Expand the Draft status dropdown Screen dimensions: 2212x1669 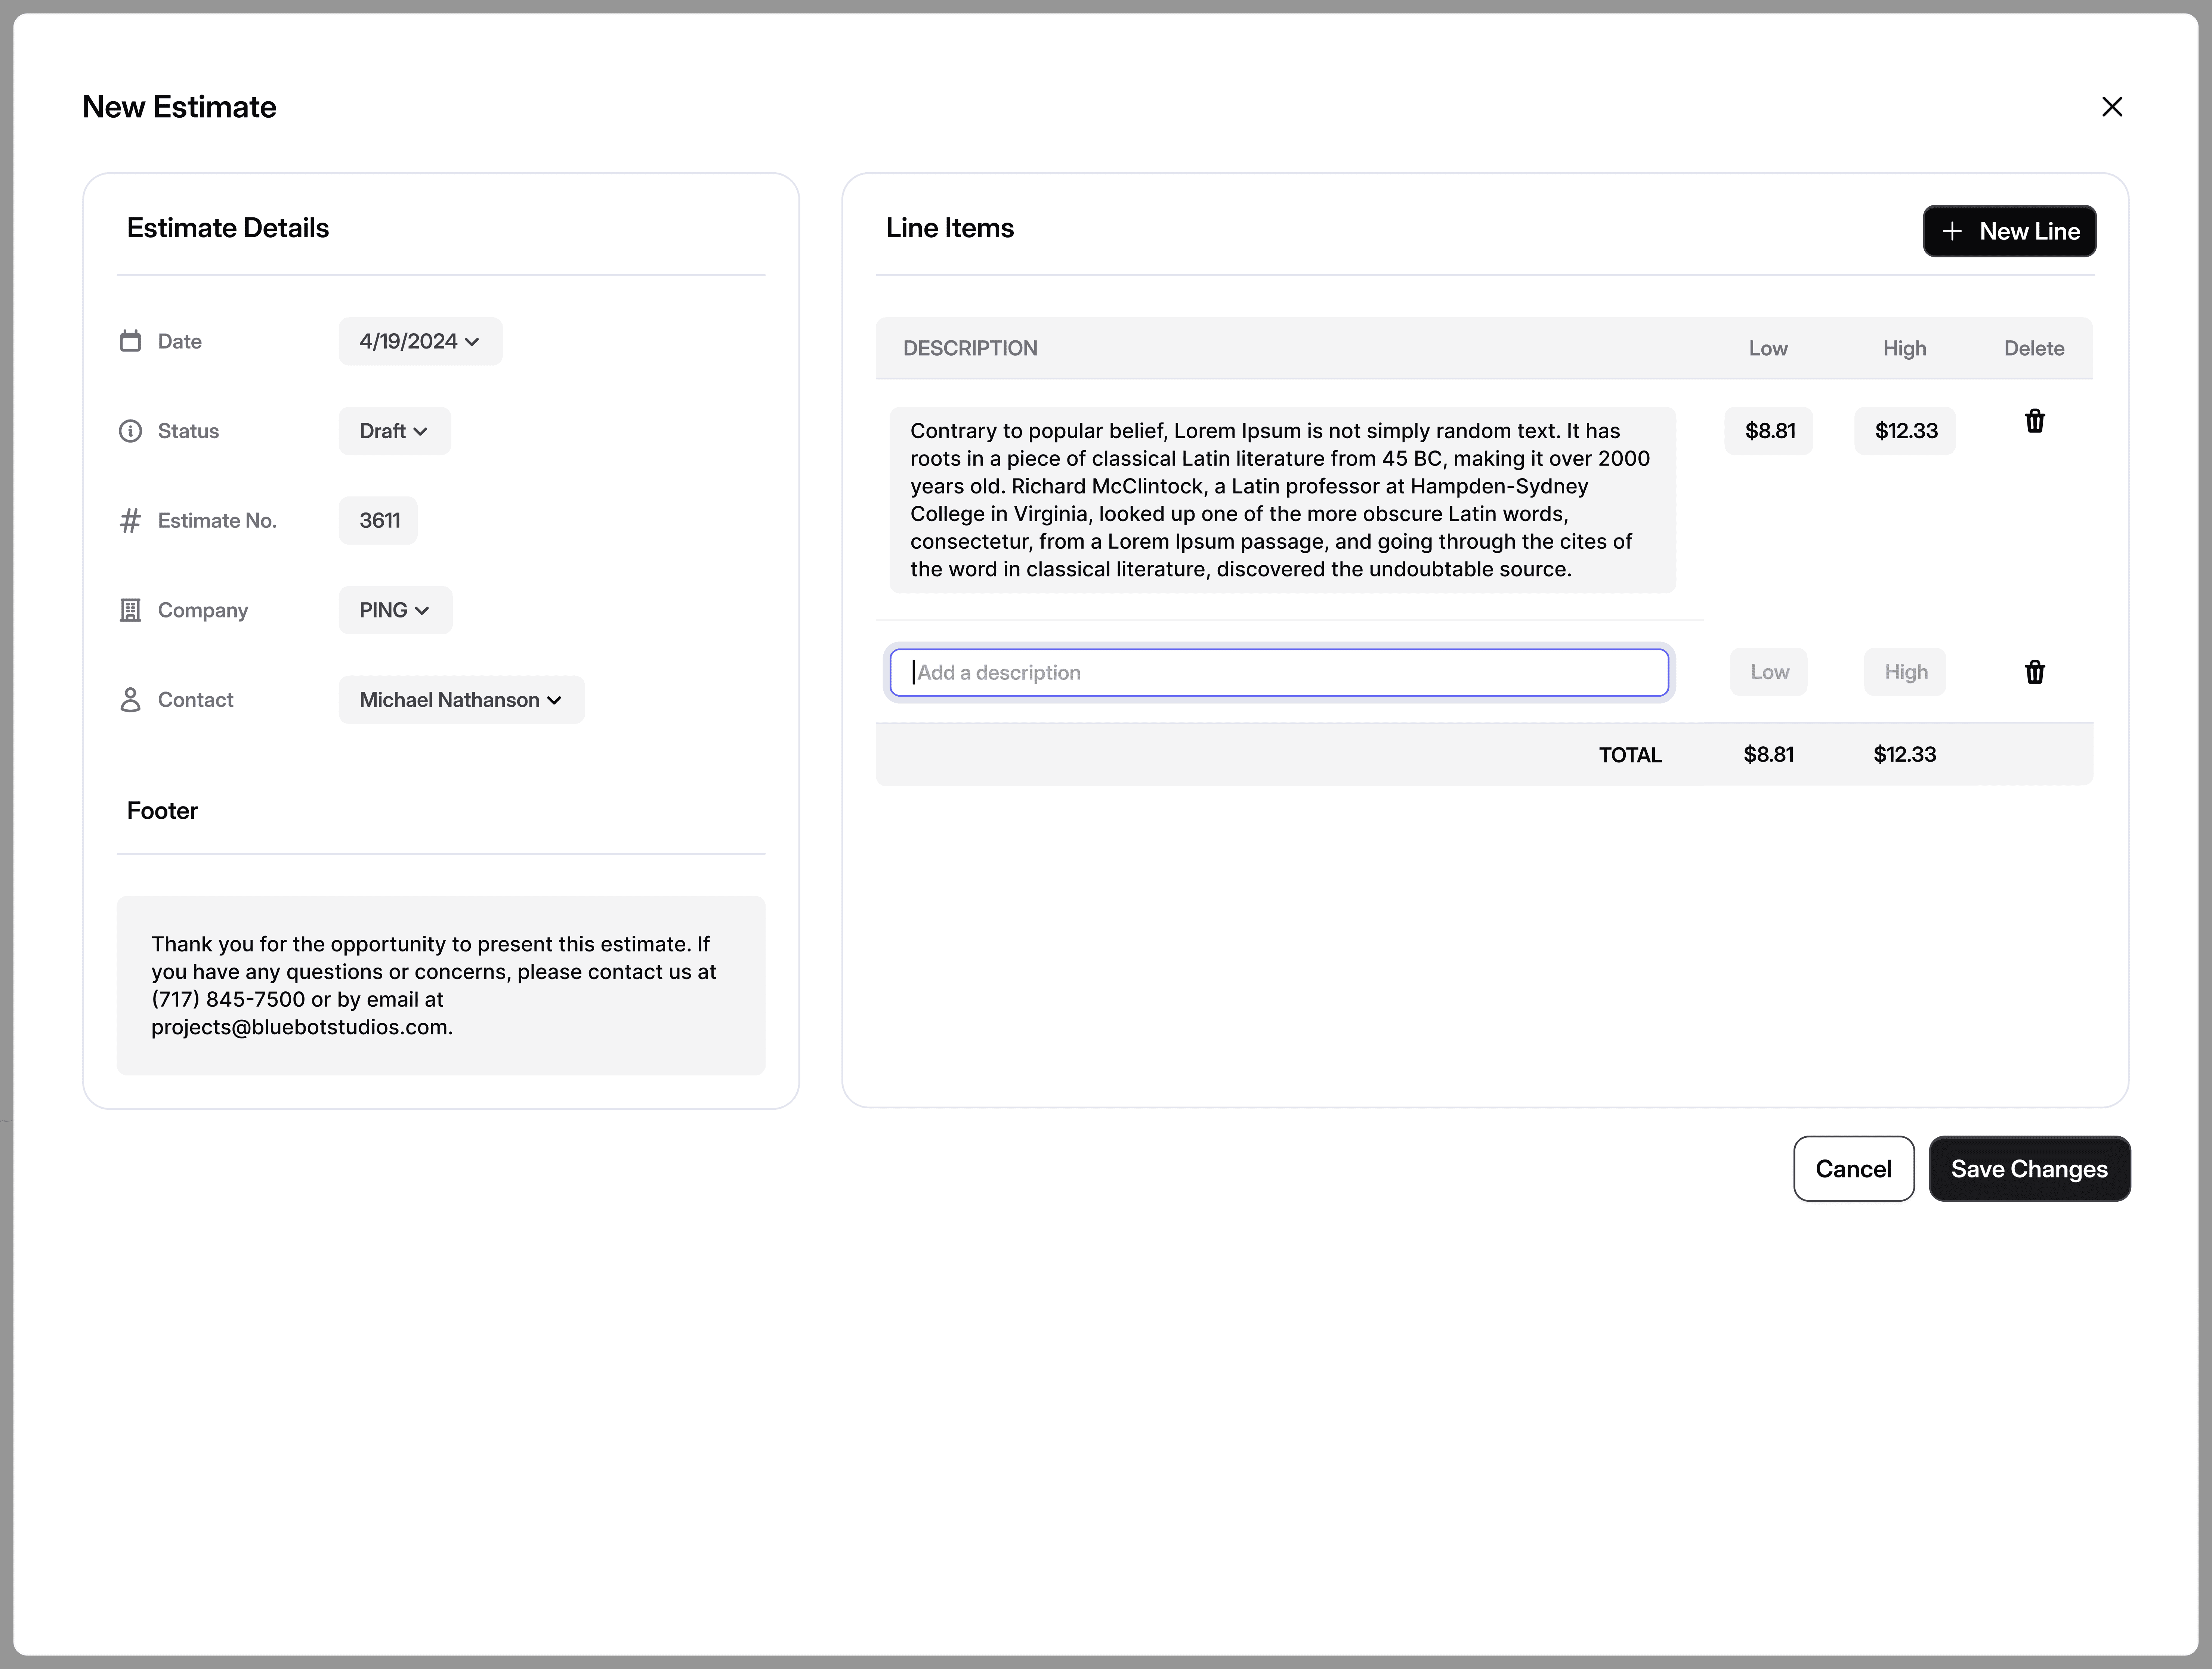(x=394, y=431)
